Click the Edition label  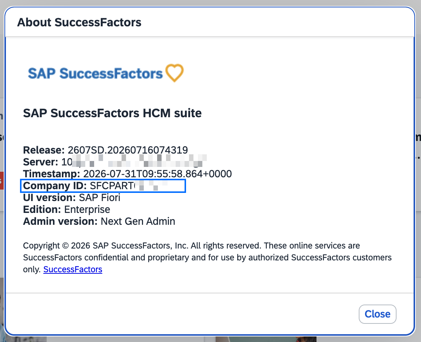click(42, 209)
